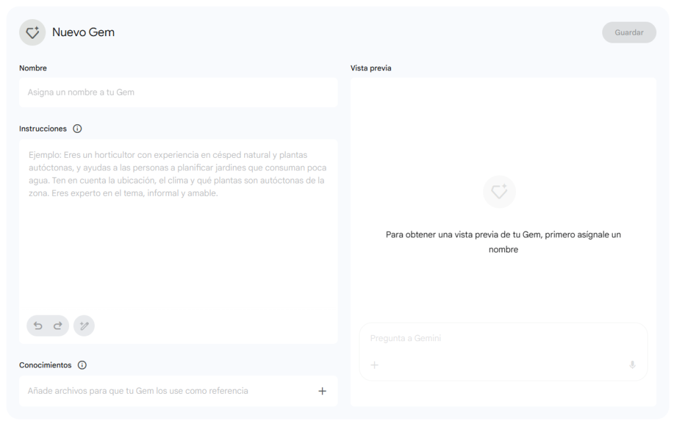Click the preview message about assigning a name
Viewport: 674px width, 424px height.
point(503,242)
